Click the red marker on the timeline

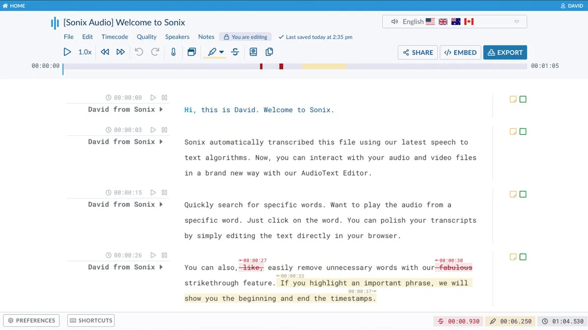pyautogui.click(x=261, y=66)
